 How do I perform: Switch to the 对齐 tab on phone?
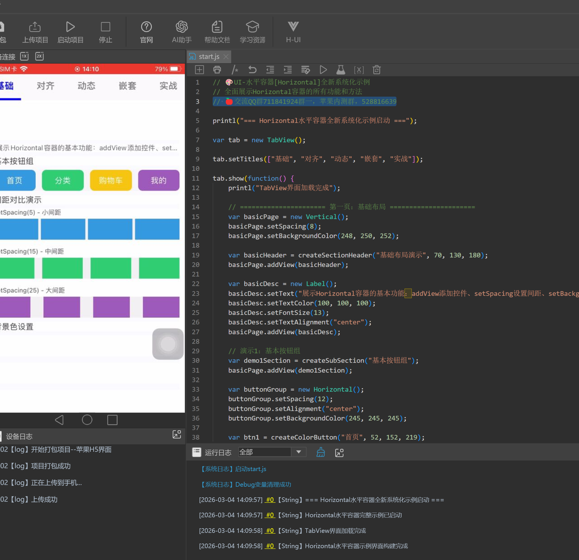(x=46, y=86)
